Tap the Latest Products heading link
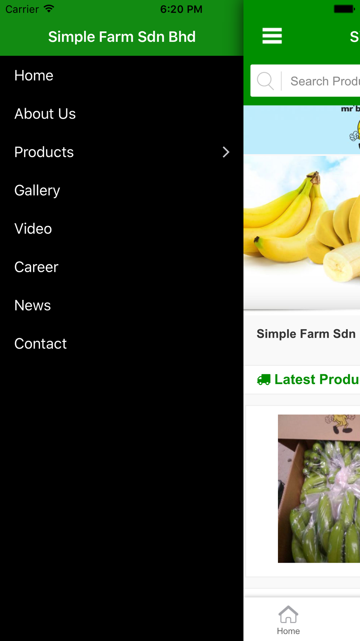 (317, 380)
